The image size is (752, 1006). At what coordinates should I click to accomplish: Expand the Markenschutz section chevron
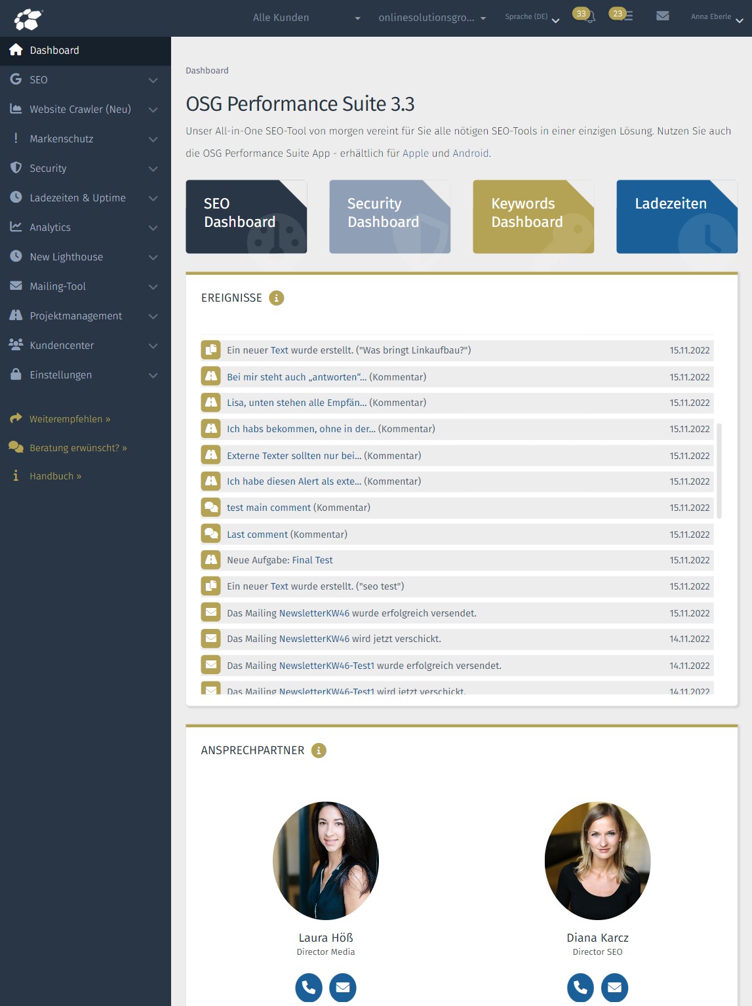pos(153,139)
